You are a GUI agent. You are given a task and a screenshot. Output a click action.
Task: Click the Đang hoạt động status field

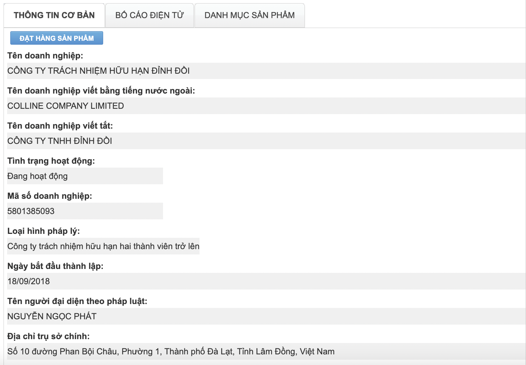click(38, 176)
